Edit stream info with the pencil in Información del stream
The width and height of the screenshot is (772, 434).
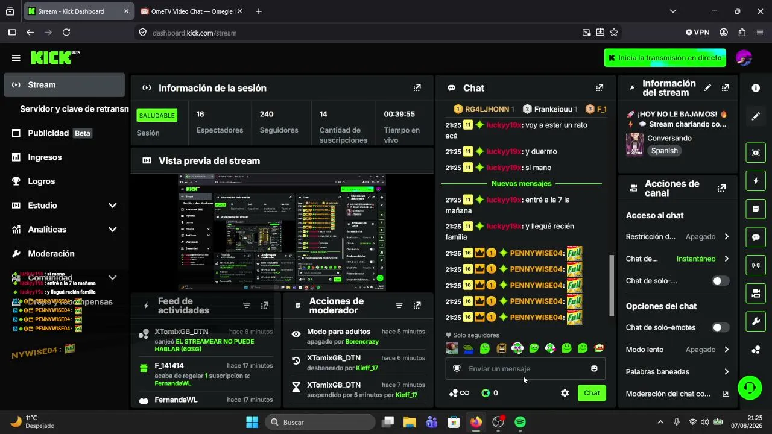click(x=707, y=88)
